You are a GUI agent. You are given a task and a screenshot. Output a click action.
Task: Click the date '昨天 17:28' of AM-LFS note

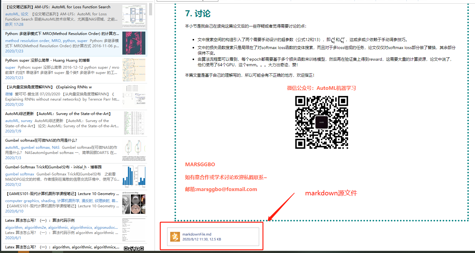click(14, 25)
